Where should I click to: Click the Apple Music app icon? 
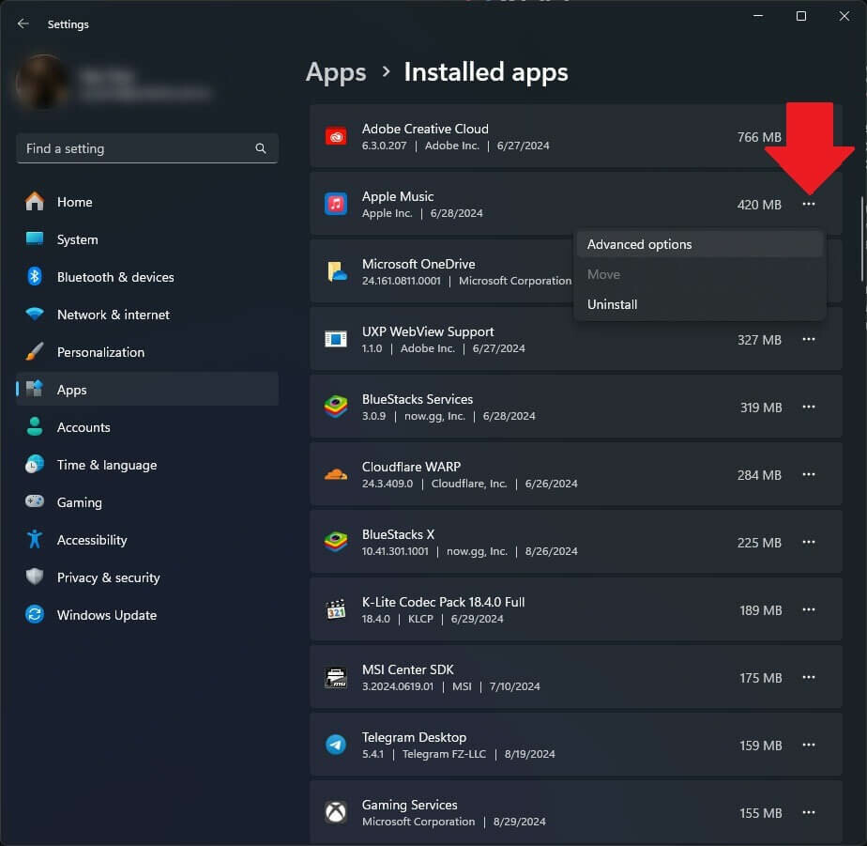(x=336, y=204)
